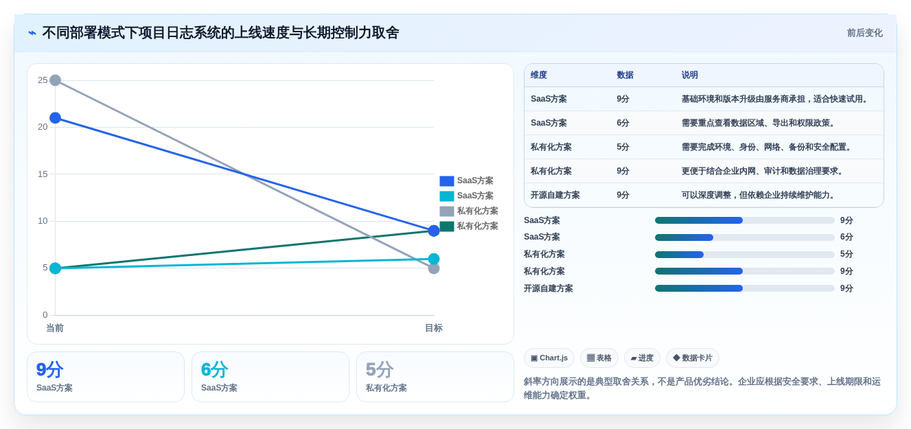Click the 目标 x-axis label
Screen dimensions: 911x429
pos(434,328)
